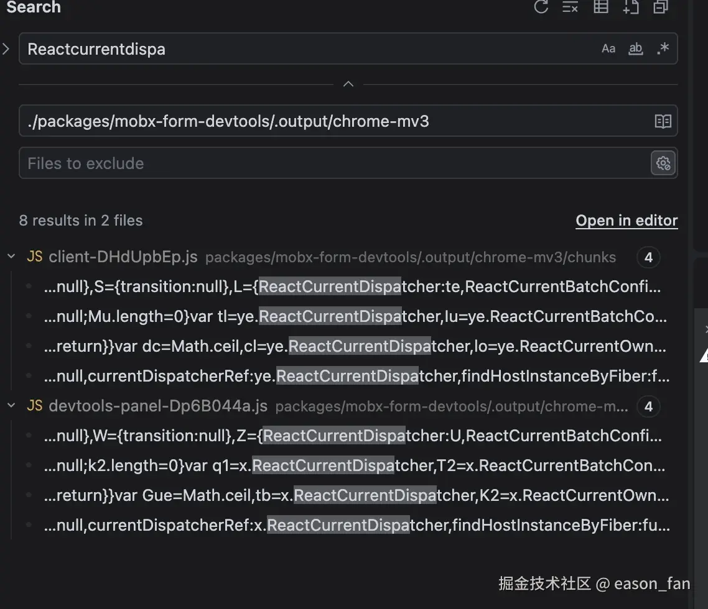
Task: Open new search editor icon
Action: (631, 6)
